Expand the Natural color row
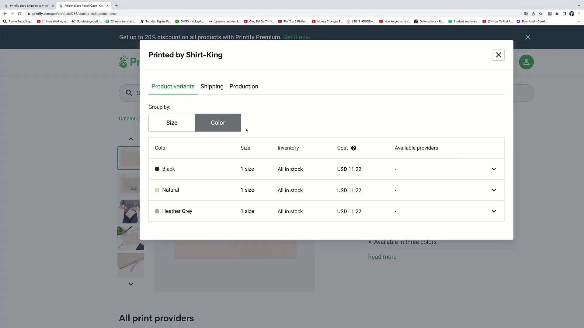584x328 pixels. [x=493, y=190]
